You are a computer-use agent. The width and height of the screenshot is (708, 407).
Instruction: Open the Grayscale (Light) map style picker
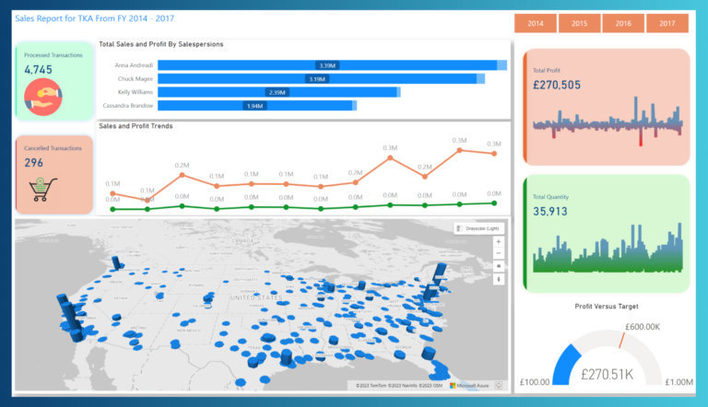pos(478,227)
